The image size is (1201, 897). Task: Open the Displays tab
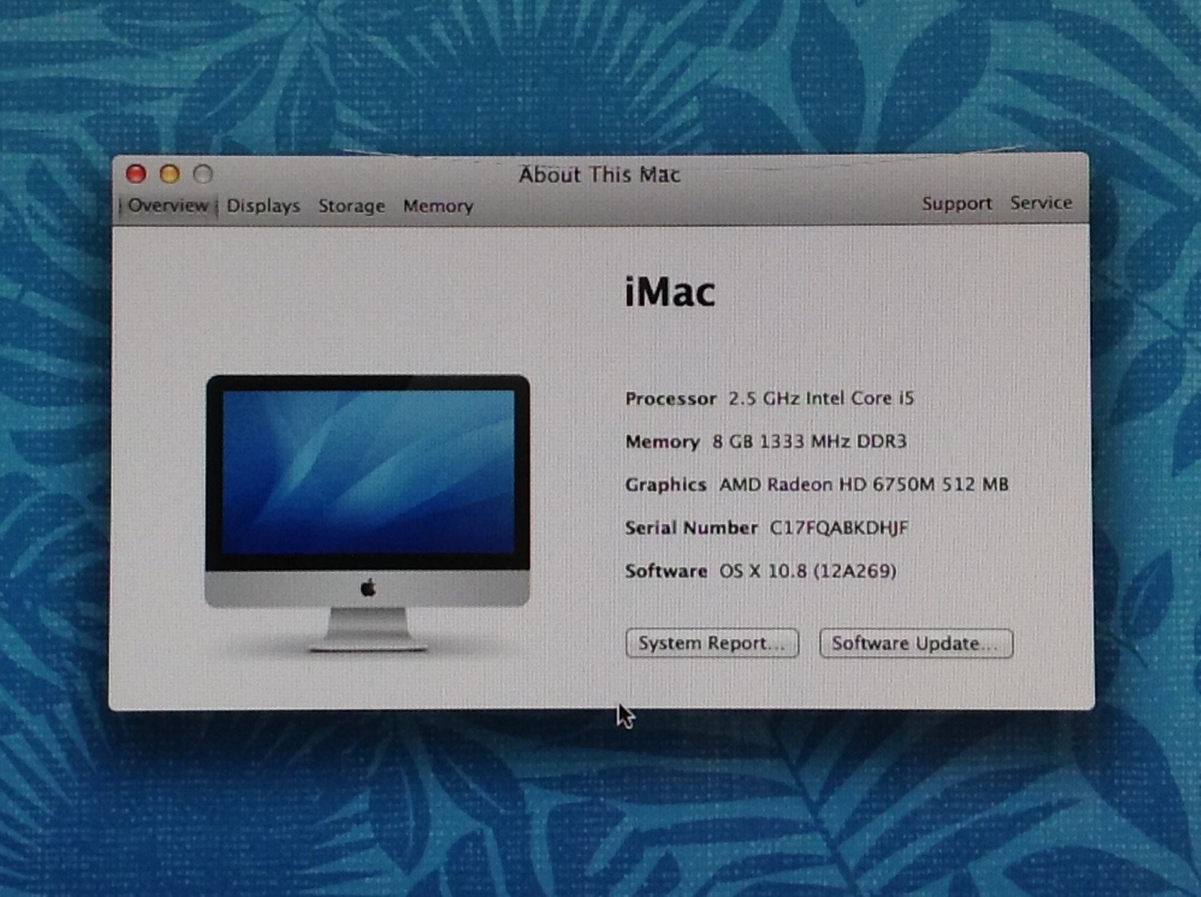263,206
